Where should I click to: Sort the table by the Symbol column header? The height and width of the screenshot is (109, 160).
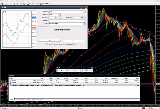(x=64, y=78)
